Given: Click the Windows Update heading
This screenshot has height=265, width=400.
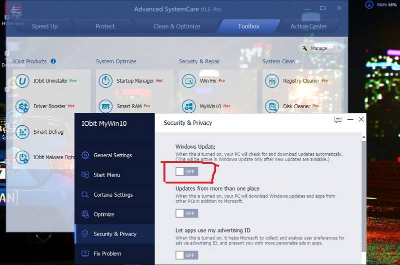Looking at the screenshot, I should pyautogui.click(x=195, y=147).
